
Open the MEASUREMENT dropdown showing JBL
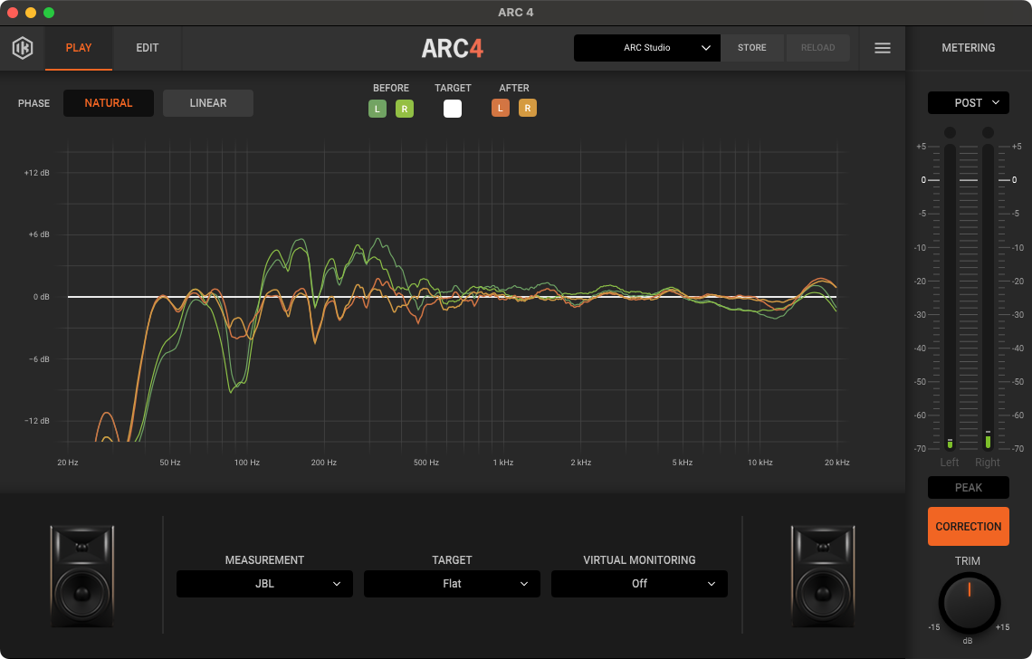264,584
